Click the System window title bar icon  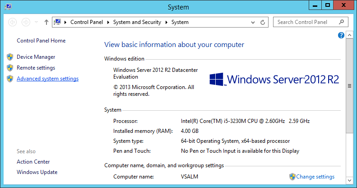[x=8, y=7]
